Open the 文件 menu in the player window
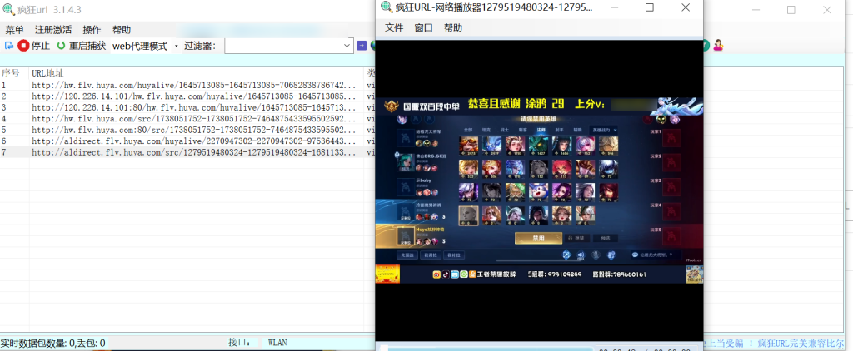The height and width of the screenshot is (351, 853). 394,27
